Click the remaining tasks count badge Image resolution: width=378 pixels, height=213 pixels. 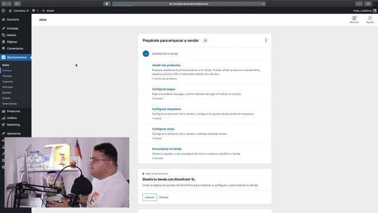pyautogui.click(x=205, y=41)
